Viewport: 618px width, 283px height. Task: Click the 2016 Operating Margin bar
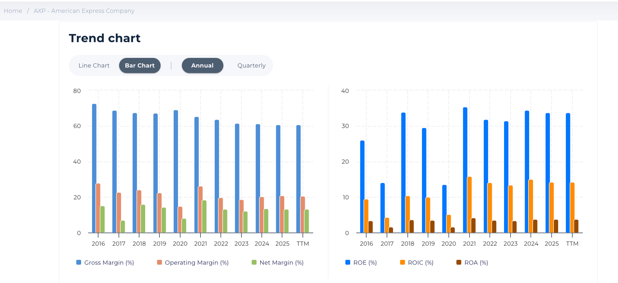pos(98,208)
